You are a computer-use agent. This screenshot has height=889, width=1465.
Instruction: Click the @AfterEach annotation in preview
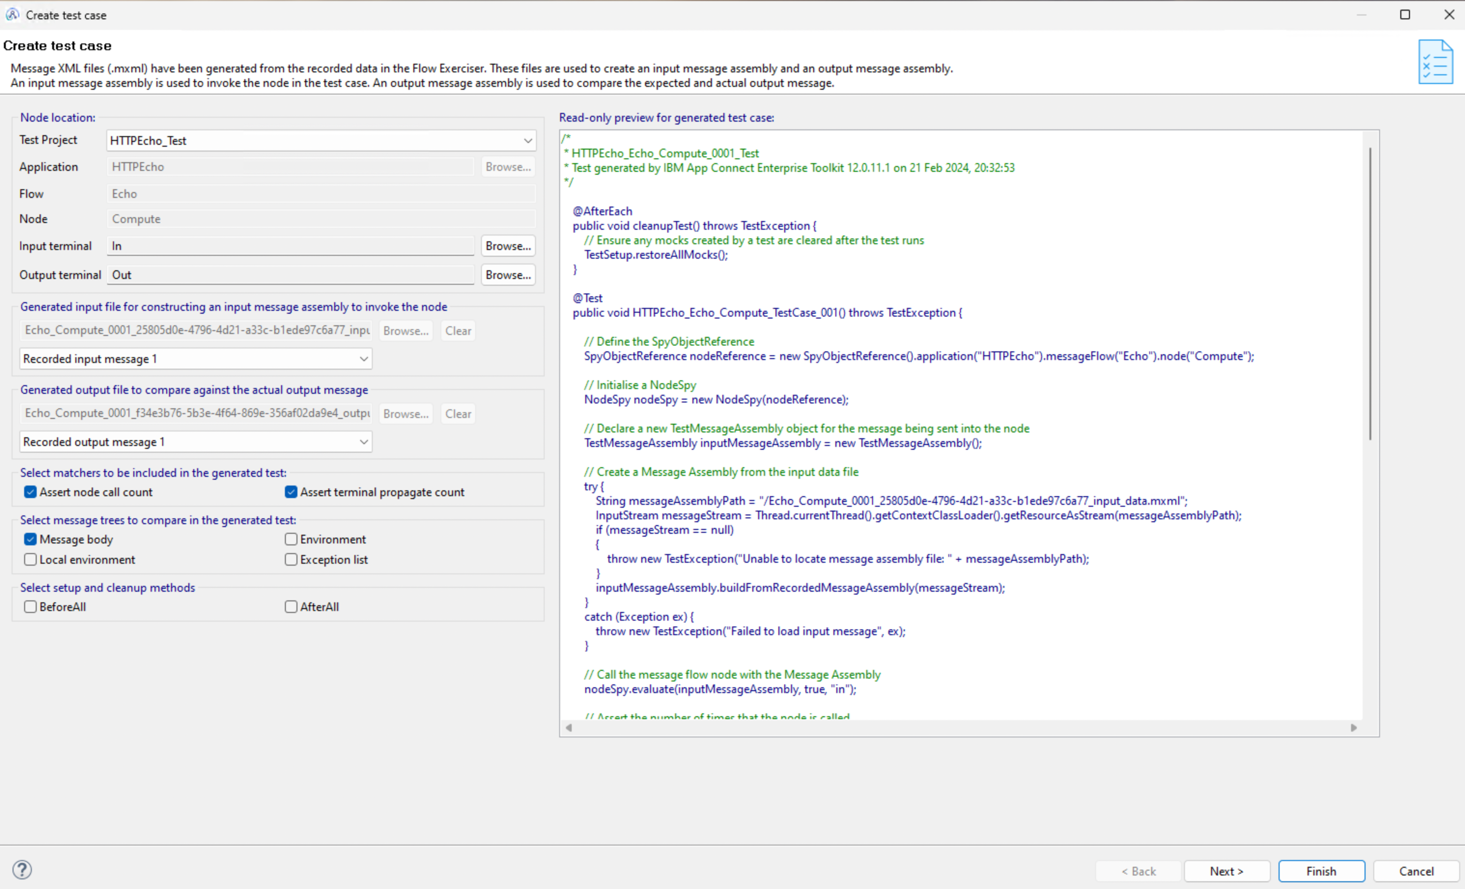click(602, 211)
